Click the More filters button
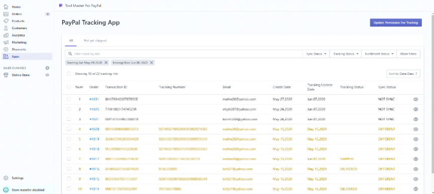This screenshot has height=194, width=434. [x=408, y=54]
